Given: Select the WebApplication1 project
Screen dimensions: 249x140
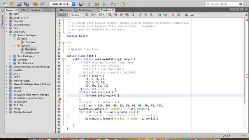Looking at the screenshot, I should (x=23, y=112).
